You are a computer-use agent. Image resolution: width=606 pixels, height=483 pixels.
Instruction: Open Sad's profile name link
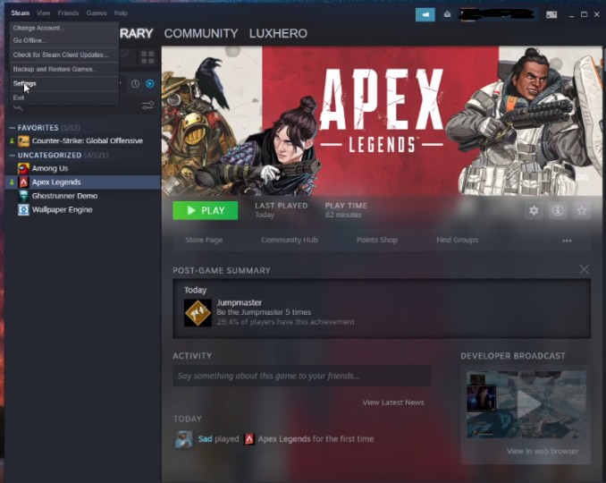pos(206,439)
